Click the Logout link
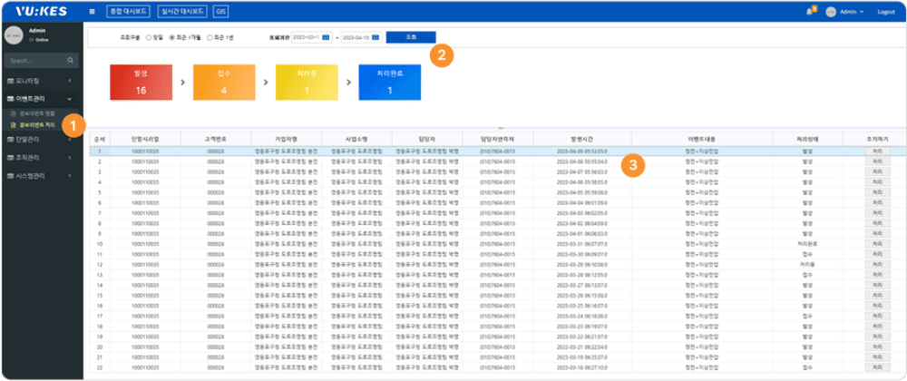 click(885, 12)
